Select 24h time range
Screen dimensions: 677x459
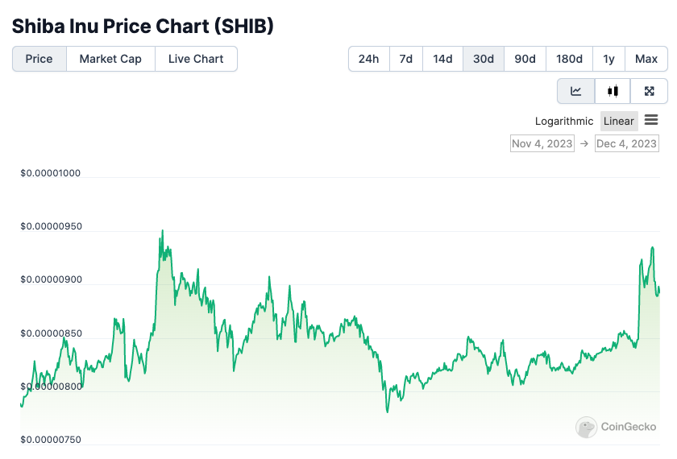pos(369,59)
